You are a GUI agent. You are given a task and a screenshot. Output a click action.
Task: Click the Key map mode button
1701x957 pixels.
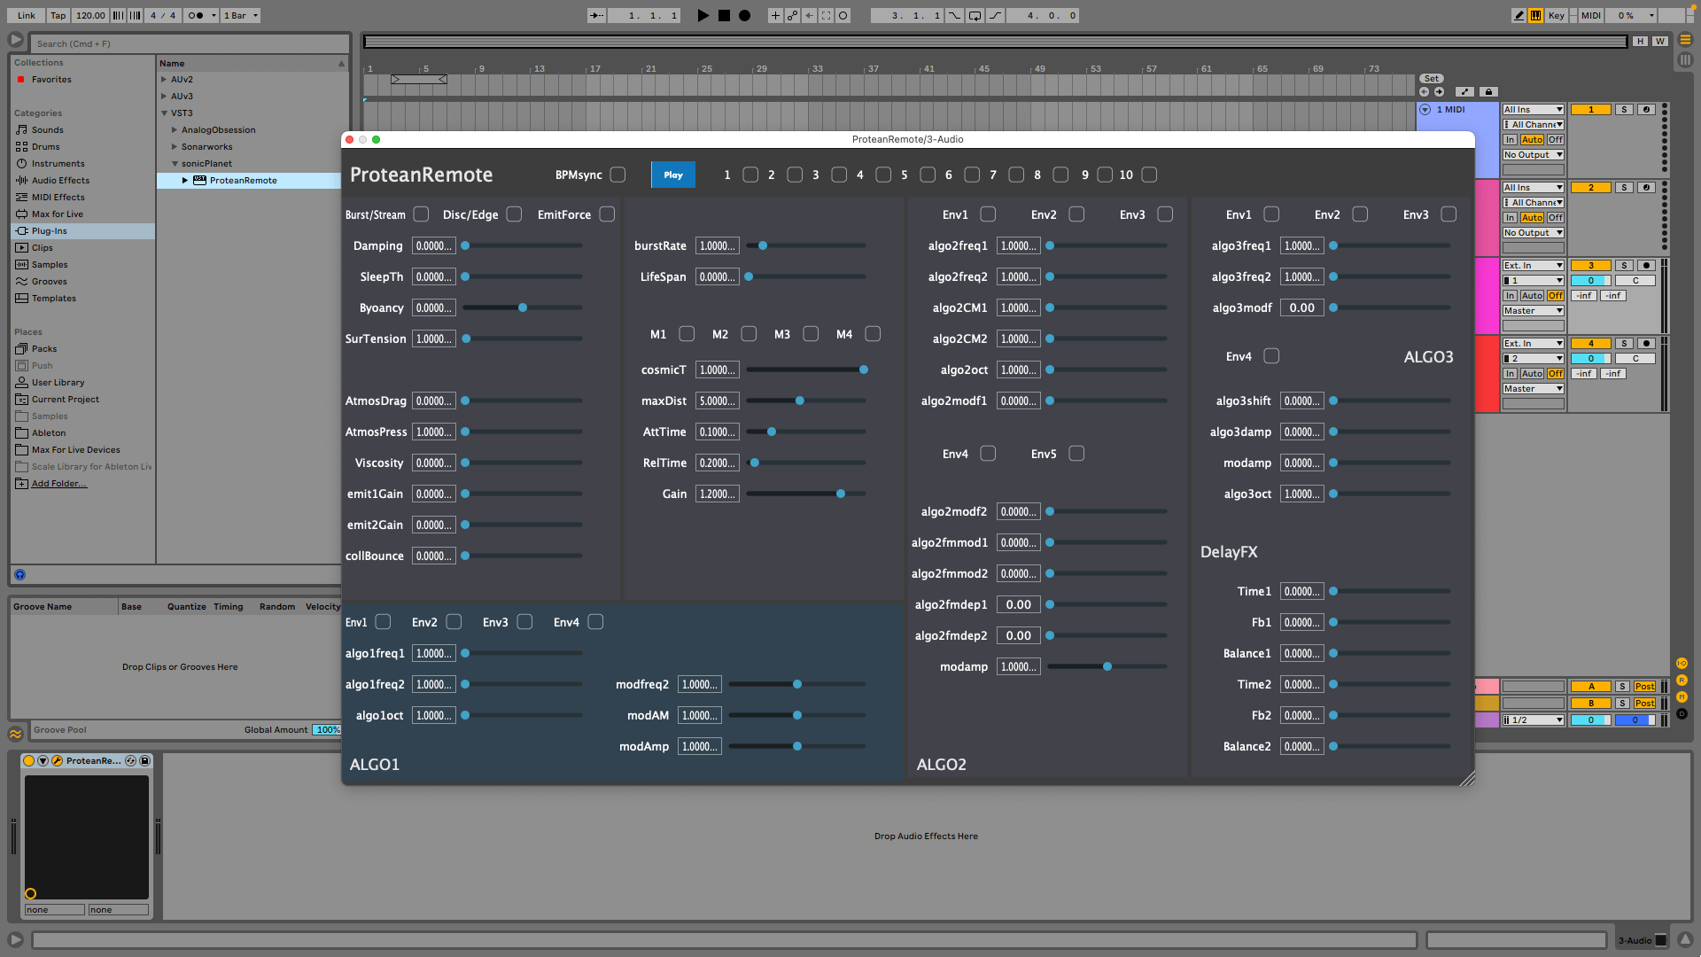point(1557,15)
